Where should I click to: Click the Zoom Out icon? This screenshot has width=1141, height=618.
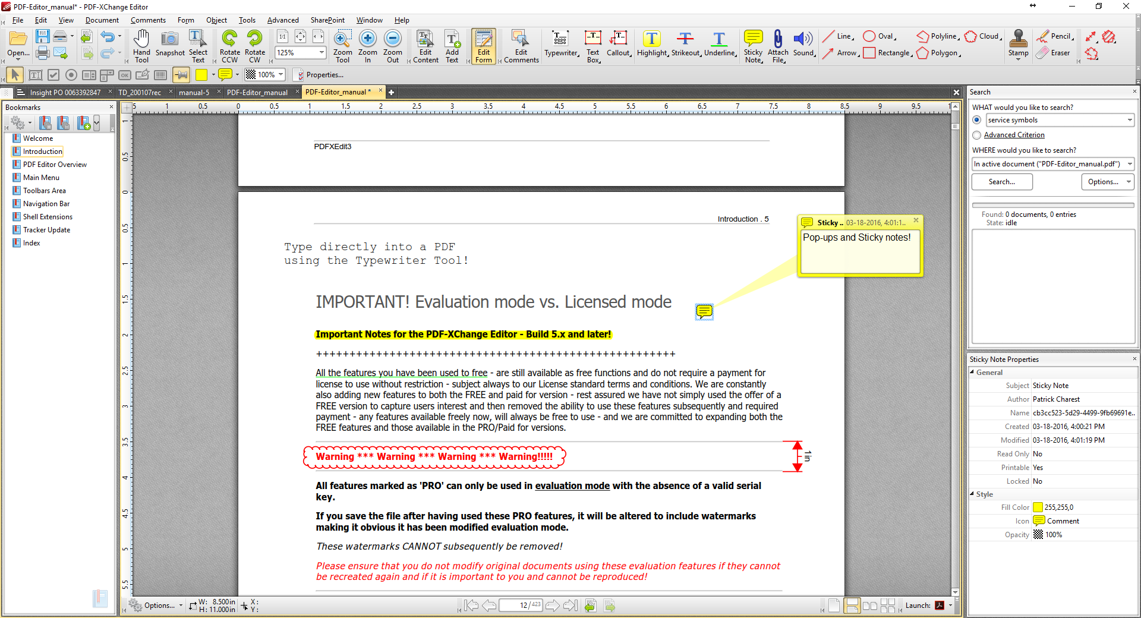click(x=393, y=46)
